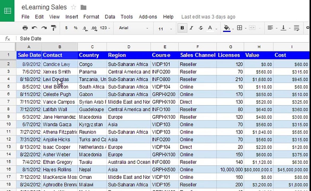Open the File menu
This screenshot has width=311, height=191.
point(26,17)
